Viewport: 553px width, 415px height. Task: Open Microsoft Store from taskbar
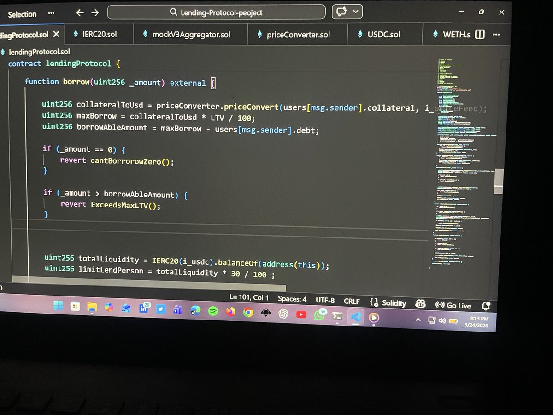click(75, 307)
